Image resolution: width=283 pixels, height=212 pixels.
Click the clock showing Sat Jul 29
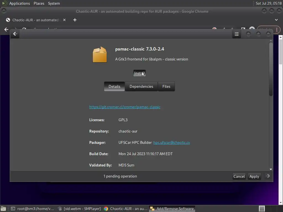click(269, 3)
